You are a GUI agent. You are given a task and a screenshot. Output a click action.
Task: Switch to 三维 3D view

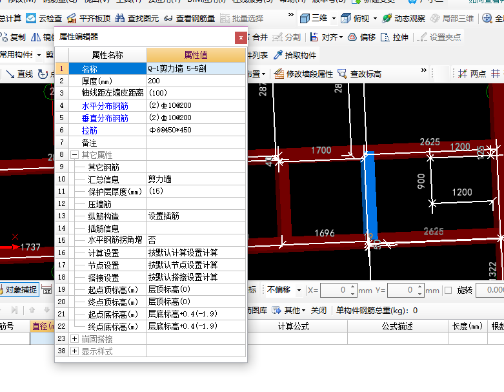[x=314, y=18]
